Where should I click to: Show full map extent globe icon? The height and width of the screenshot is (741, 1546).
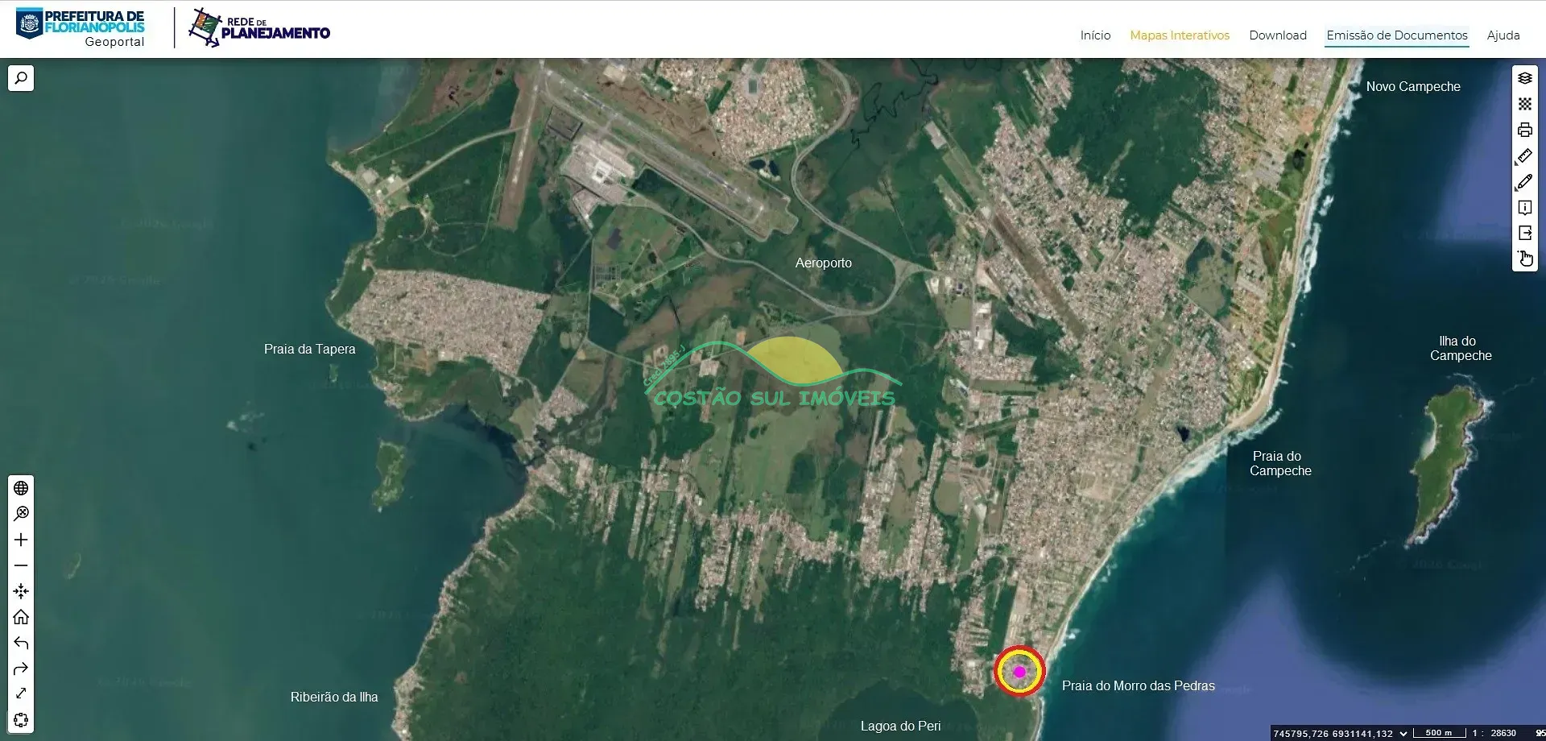(21, 488)
